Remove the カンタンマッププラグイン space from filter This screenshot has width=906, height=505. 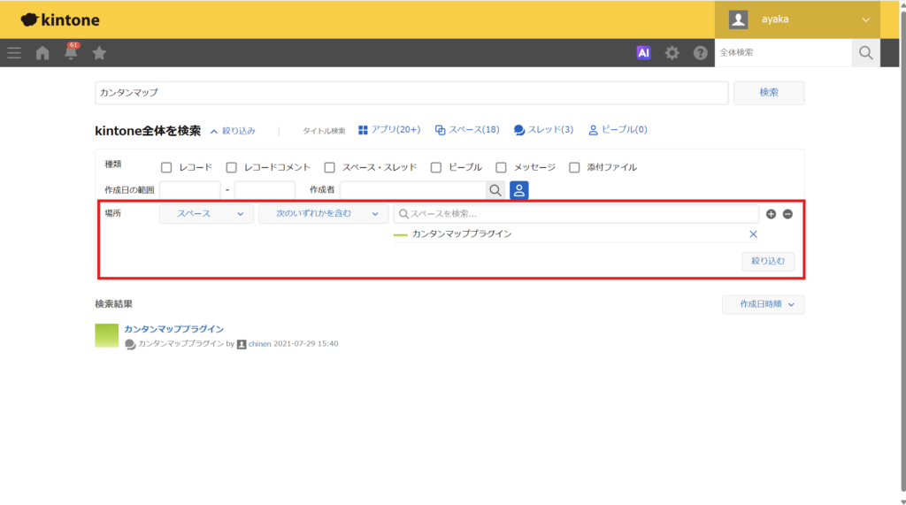[753, 234]
